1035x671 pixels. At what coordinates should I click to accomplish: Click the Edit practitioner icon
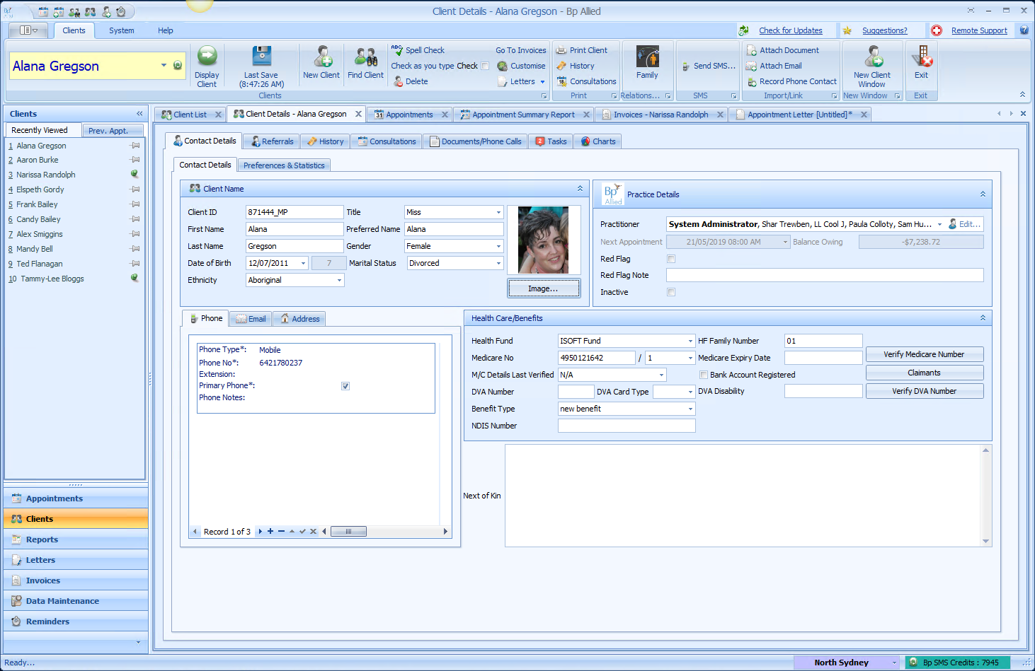966,224
